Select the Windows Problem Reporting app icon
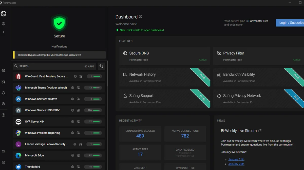Viewport: 304px width, 170px height. pyautogui.click(x=18, y=133)
